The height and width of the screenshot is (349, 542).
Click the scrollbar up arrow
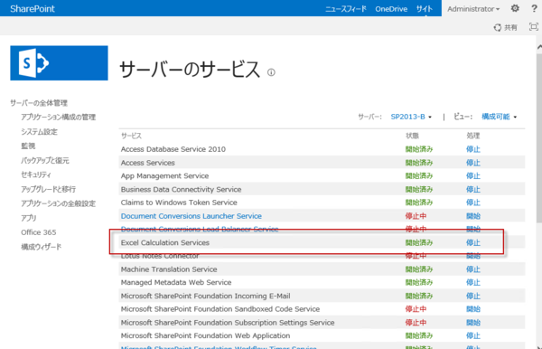point(539,47)
